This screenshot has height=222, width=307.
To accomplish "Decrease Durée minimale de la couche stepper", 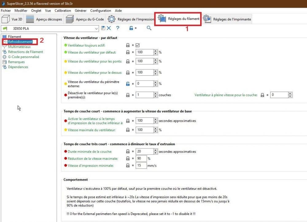I will pyautogui.click(x=156, y=153).
